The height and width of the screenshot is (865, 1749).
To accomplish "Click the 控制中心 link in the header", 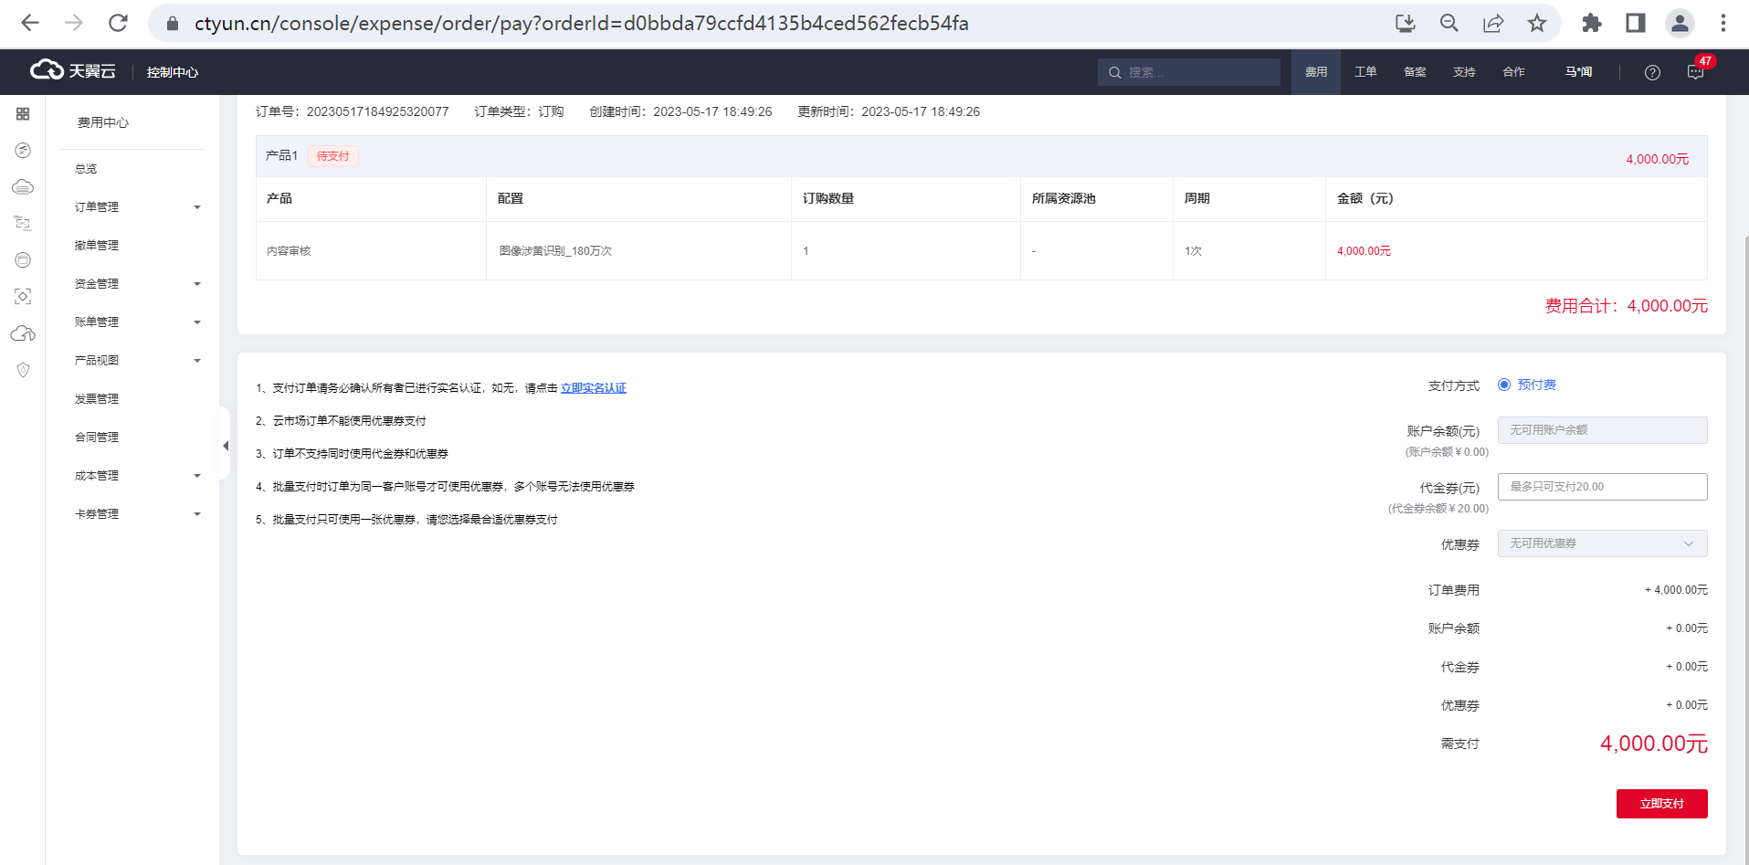I will coord(173,72).
